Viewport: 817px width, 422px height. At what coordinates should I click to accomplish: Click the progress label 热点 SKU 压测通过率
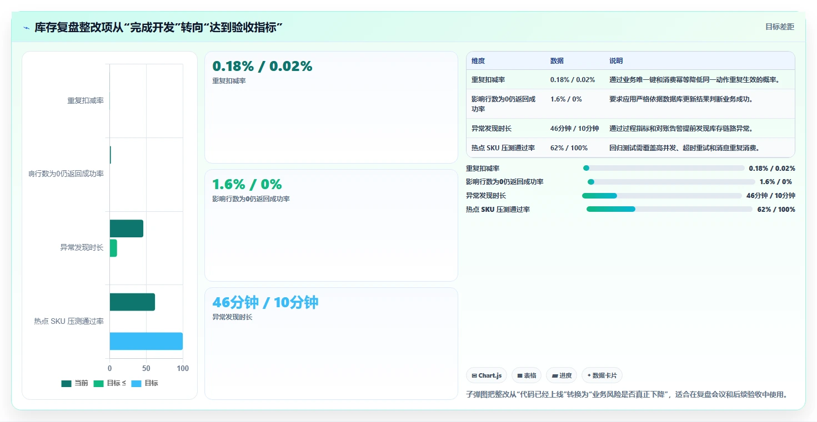tap(498, 210)
